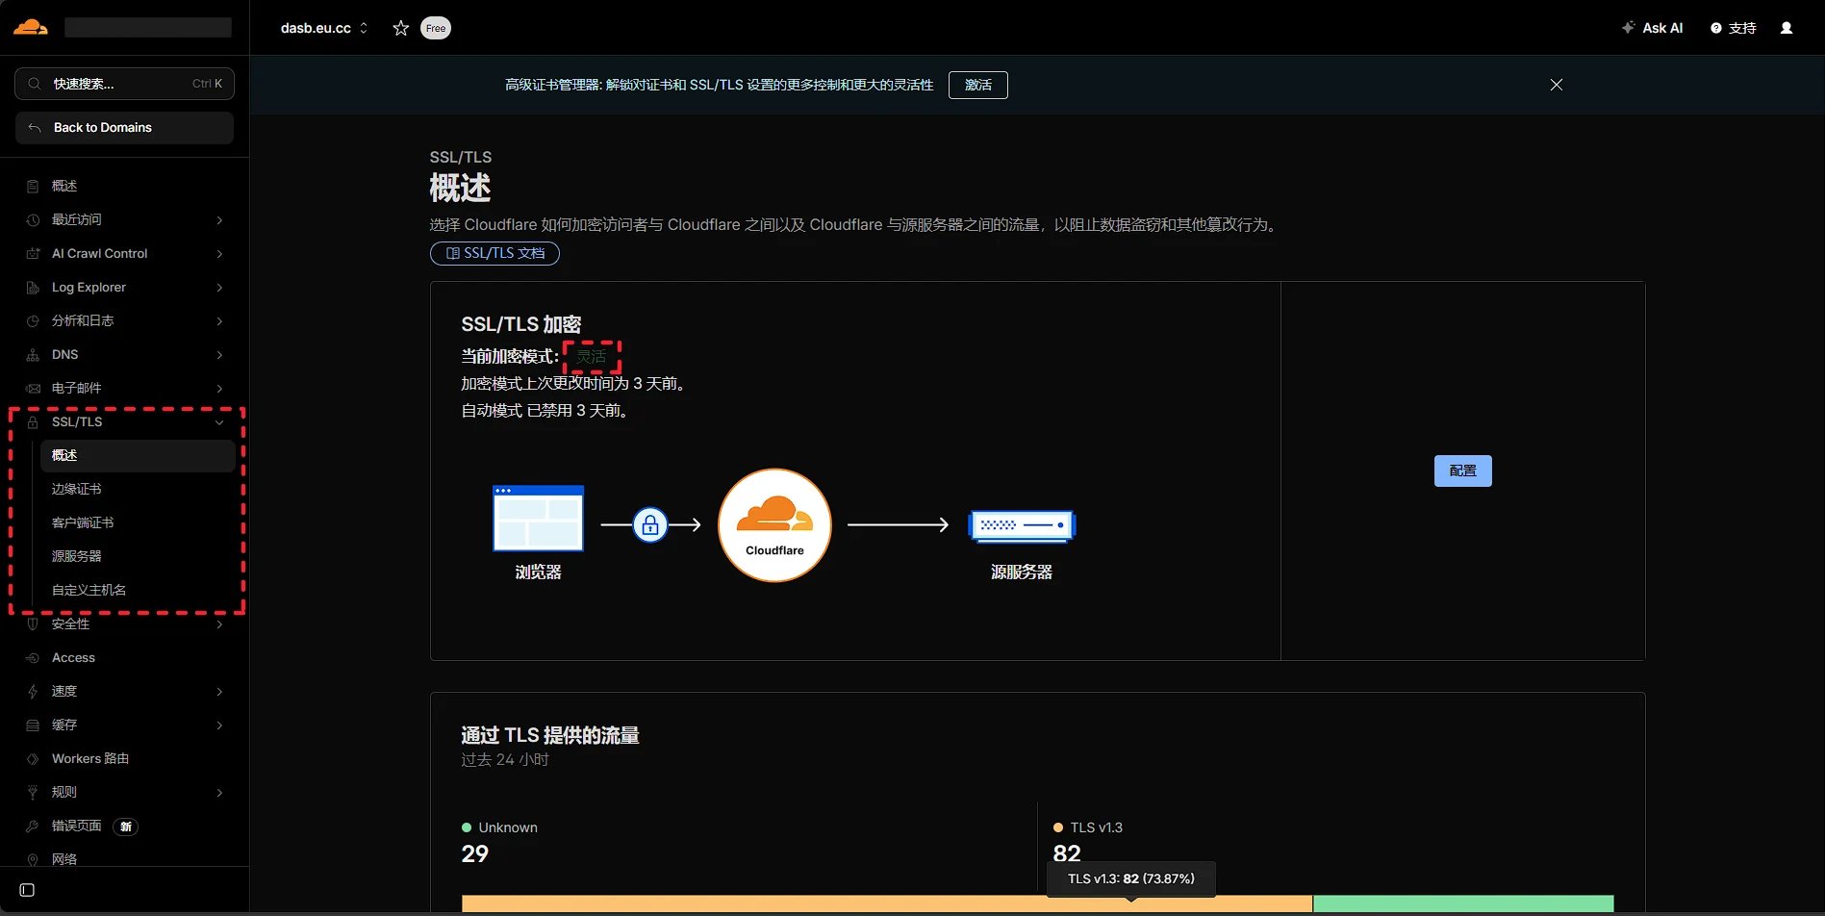1825x916 pixels.
Task: Click the DNS network icon
Action: pos(33,355)
